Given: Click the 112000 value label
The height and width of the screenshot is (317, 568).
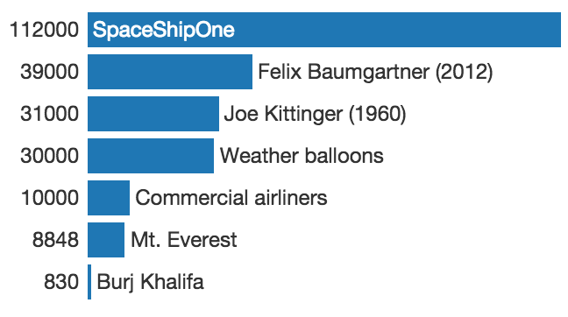Looking at the screenshot, I should point(44,30).
